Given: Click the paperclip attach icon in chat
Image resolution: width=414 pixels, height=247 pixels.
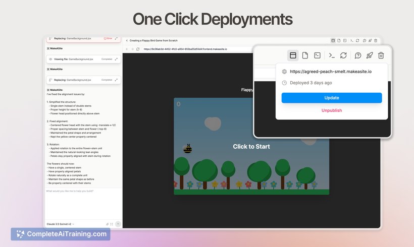Looking at the screenshot, I should point(107,224).
